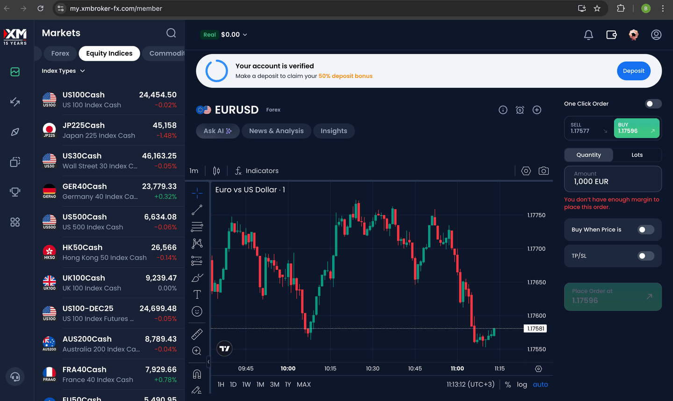This screenshot has height=401, width=673.
Task: Select the zoom-in magnifier tool
Action: [197, 351]
